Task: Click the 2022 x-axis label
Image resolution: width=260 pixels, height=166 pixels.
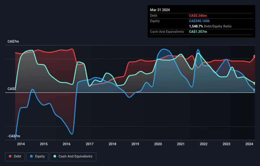Action: tap(204, 144)
